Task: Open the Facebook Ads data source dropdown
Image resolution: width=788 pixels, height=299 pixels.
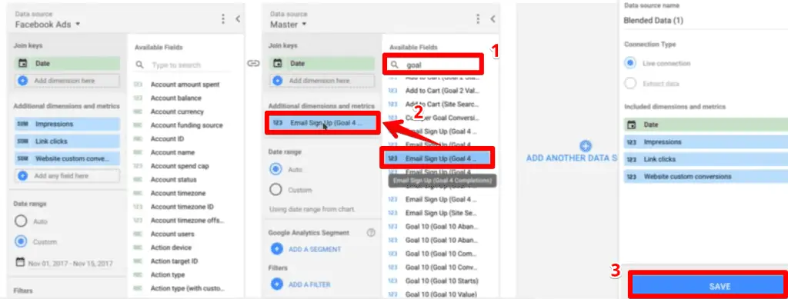Action: click(x=48, y=24)
